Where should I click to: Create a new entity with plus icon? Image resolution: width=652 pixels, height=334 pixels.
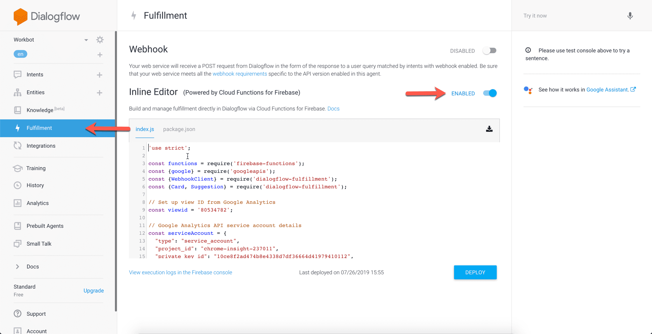click(x=99, y=93)
